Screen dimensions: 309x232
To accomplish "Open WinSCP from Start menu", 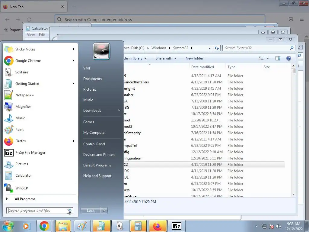I will click(x=40, y=188).
